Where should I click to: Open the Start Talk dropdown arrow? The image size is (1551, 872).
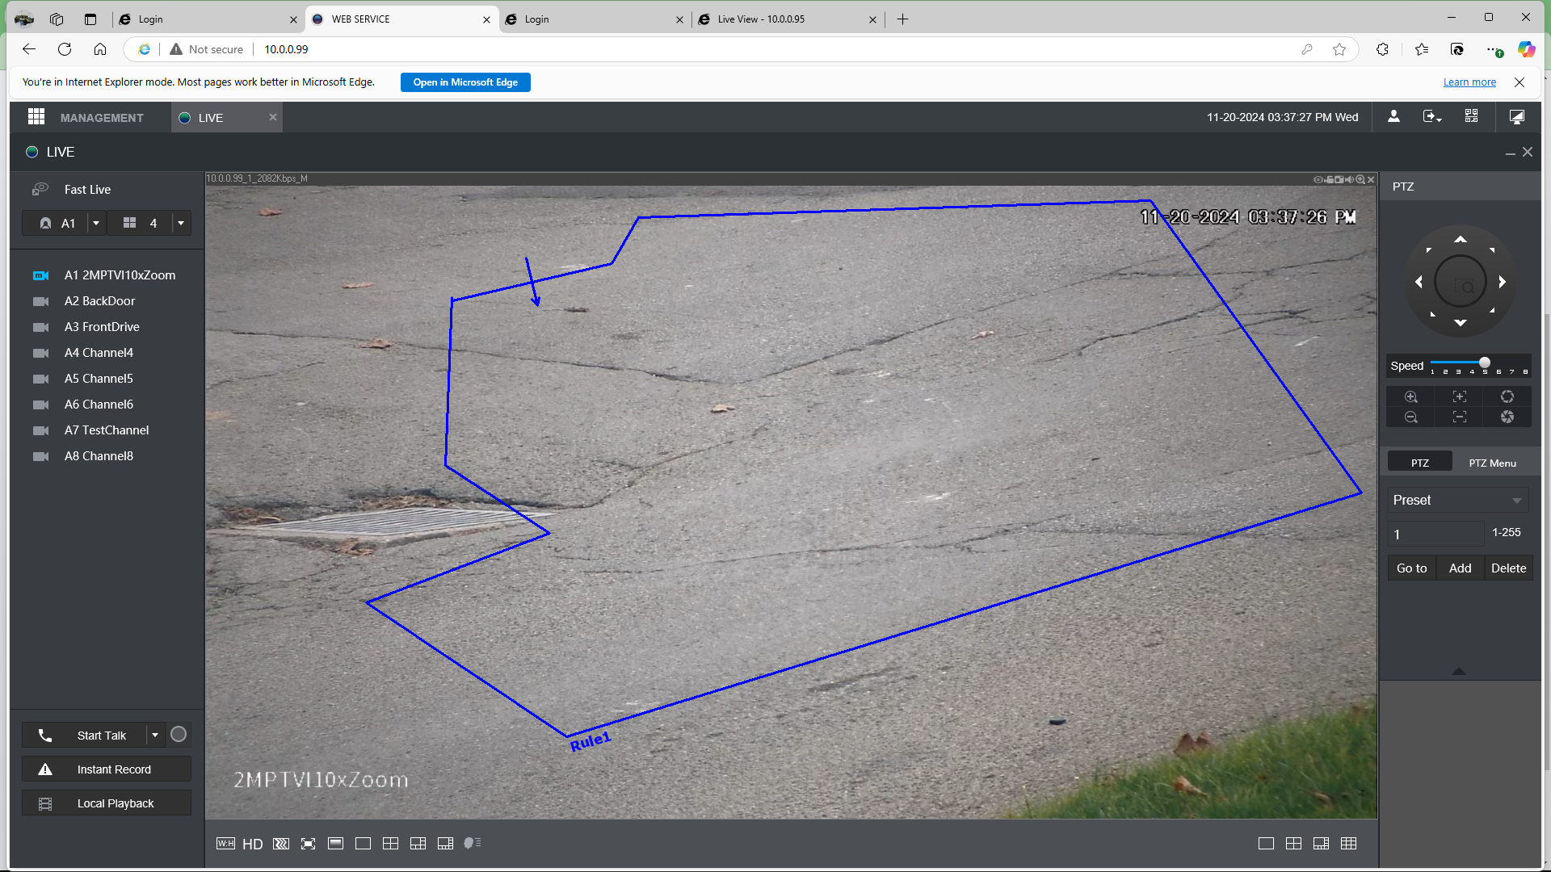(155, 736)
